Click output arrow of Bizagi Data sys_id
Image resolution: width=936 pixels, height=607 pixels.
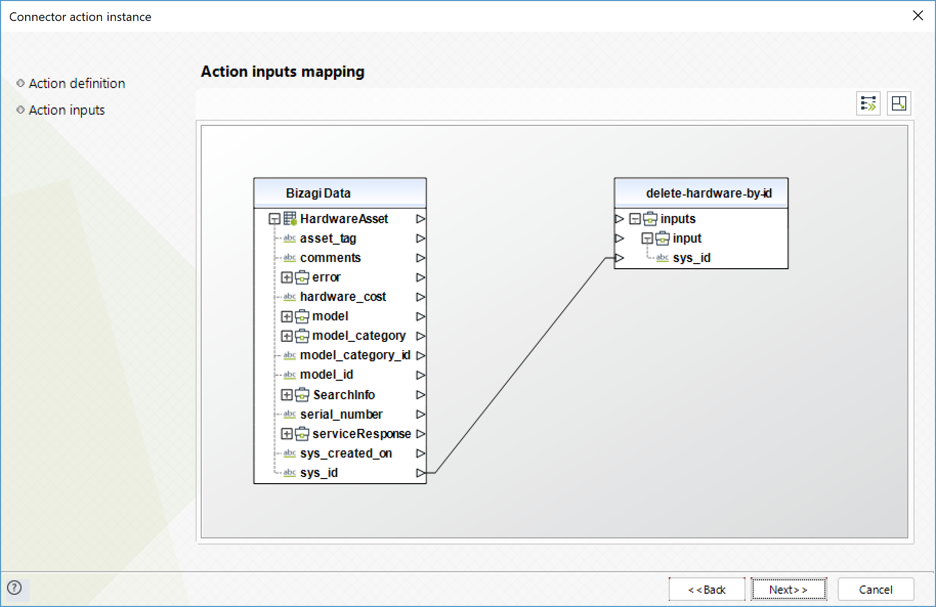420,472
